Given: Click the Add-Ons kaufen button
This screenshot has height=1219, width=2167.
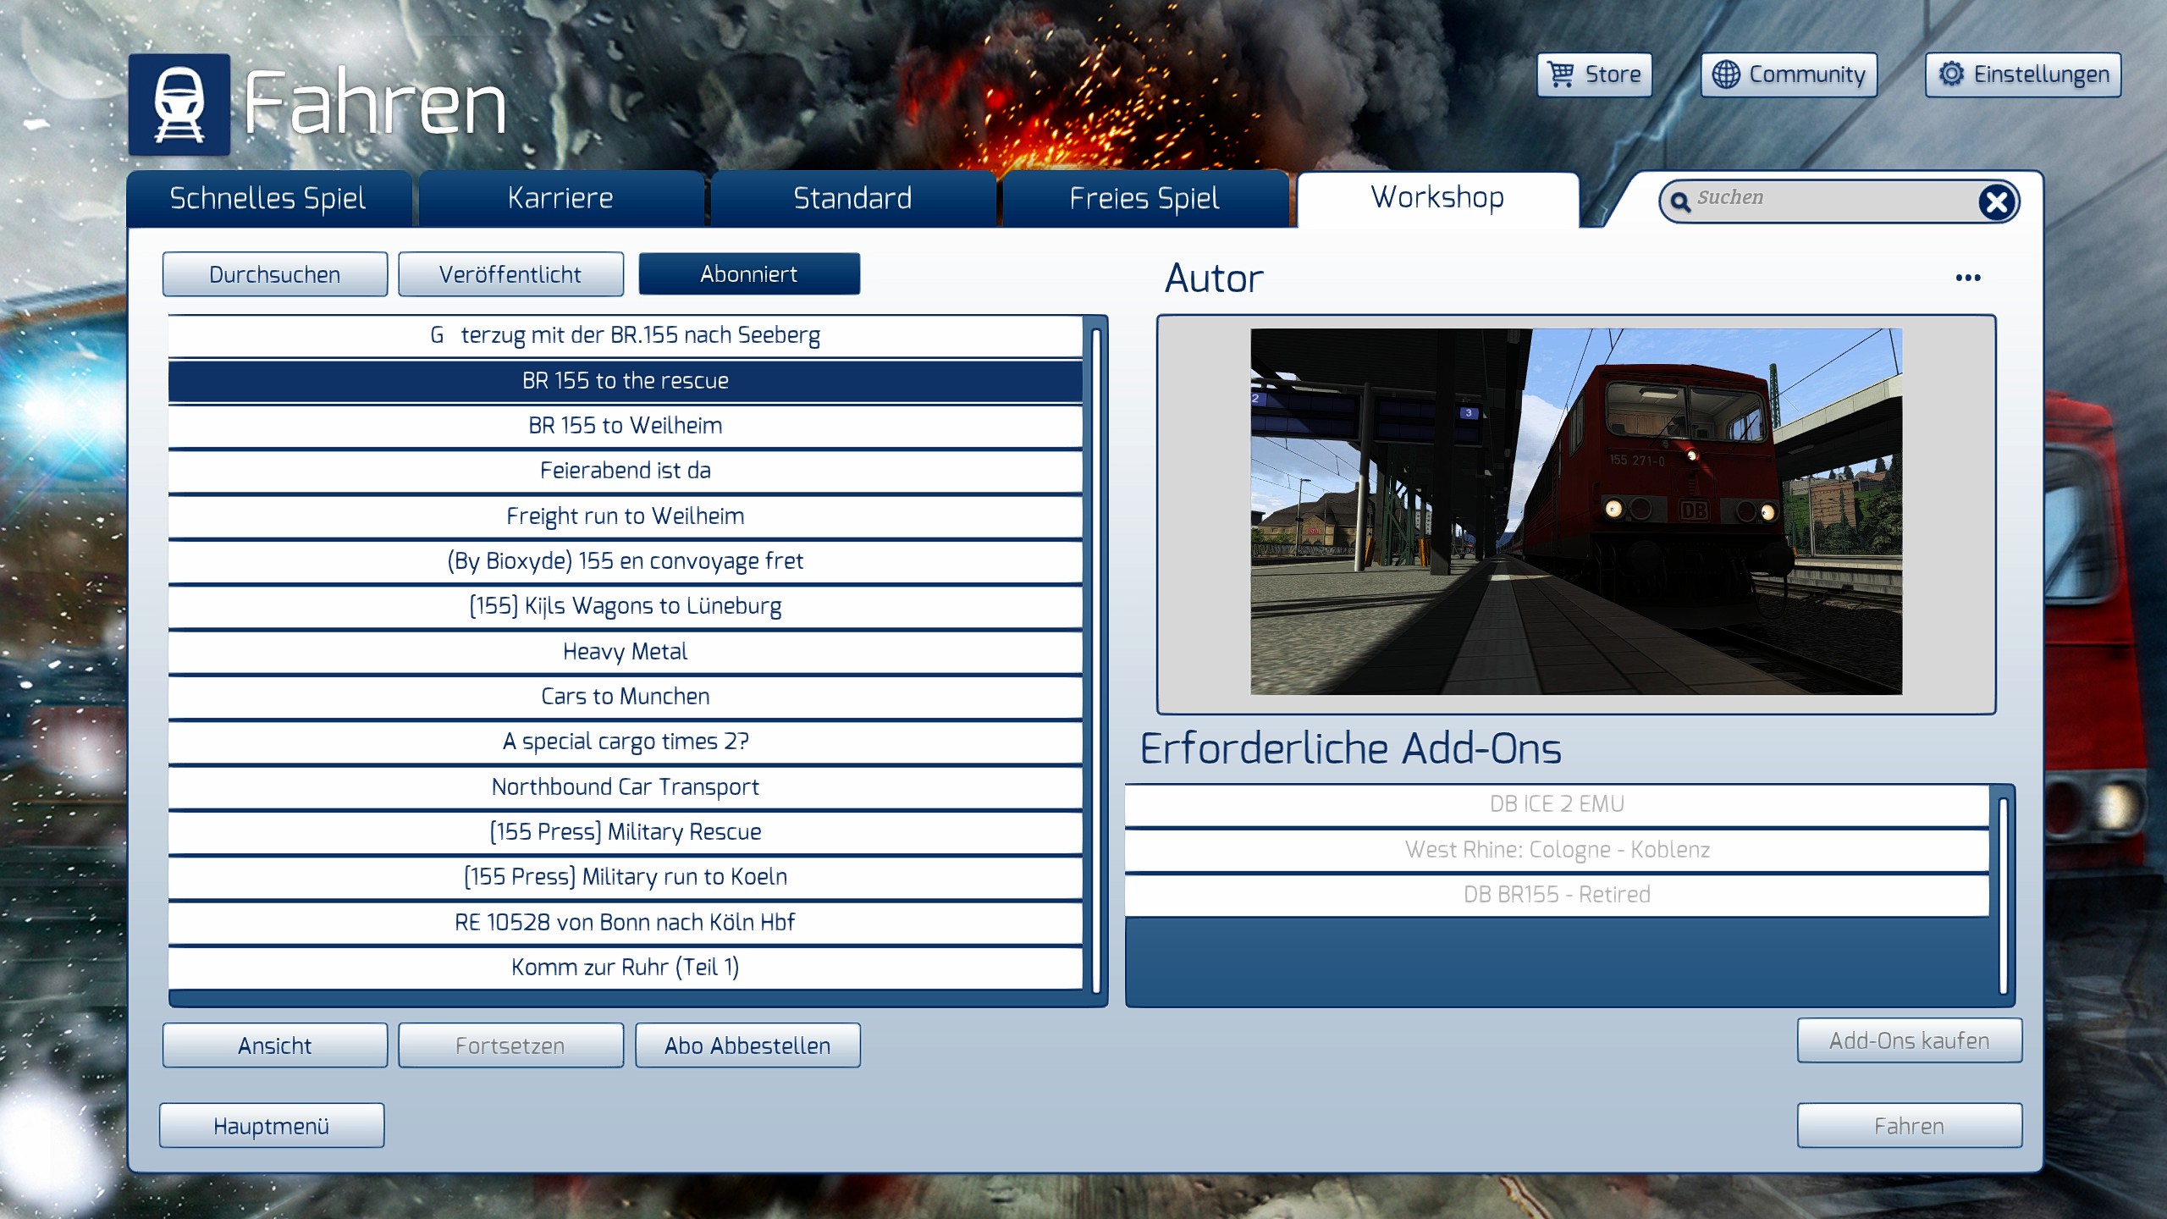Looking at the screenshot, I should (x=1910, y=1040).
